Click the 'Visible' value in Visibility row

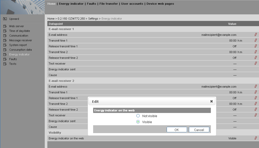232,138
